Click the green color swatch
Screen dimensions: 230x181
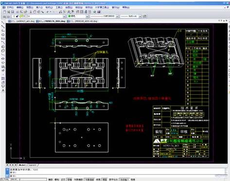70,16
